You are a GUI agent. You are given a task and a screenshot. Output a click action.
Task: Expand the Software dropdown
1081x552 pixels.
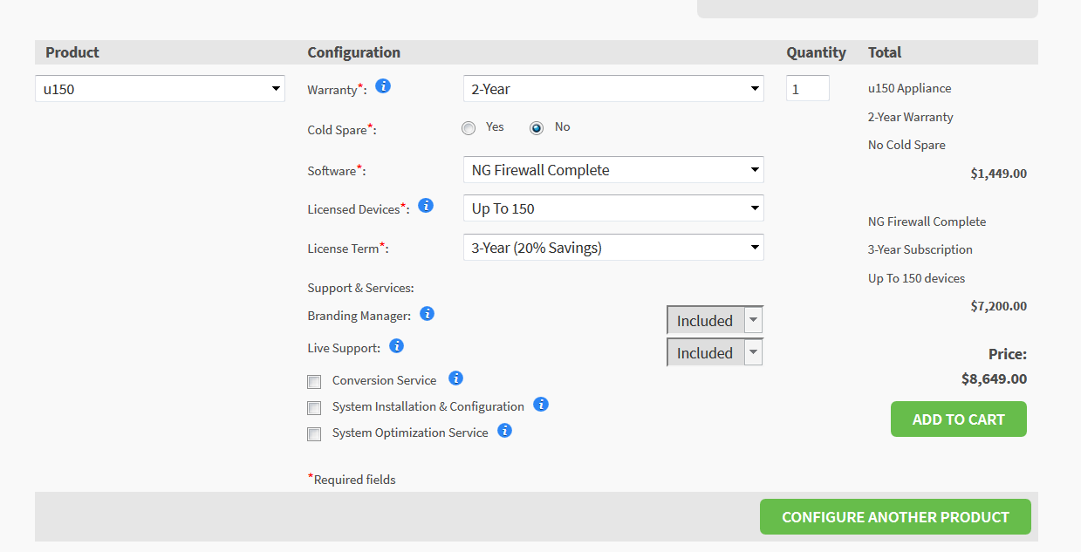pyautogui.click(x=612, y=170)
